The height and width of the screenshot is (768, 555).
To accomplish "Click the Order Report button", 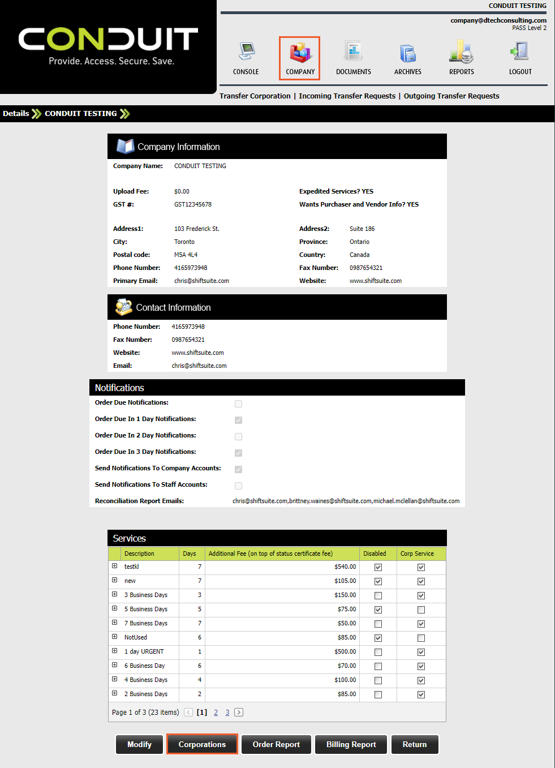I will point(276,744).
